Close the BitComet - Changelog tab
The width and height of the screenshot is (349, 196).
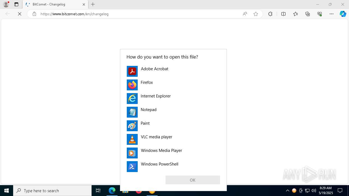pos(84,4)
